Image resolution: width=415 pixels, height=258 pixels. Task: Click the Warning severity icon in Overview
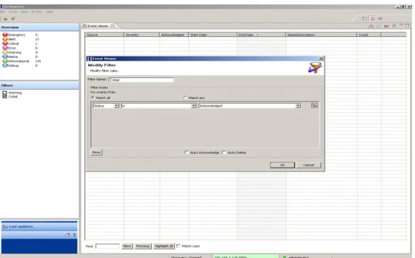click(5, 52)
